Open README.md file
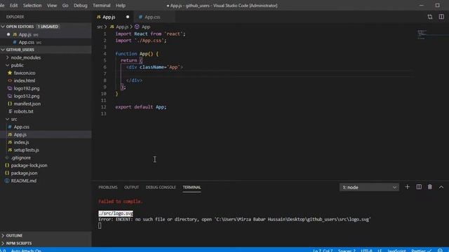 [x=23, y=181]
